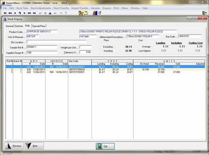This screenshot has height=155, width=209.
Task: Click the plus add toolbar icon
Action: click(45, 13)
